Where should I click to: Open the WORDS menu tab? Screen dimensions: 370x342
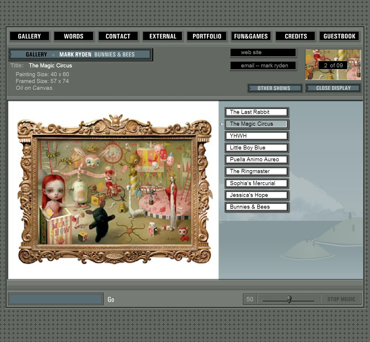[x=74, y=36]
